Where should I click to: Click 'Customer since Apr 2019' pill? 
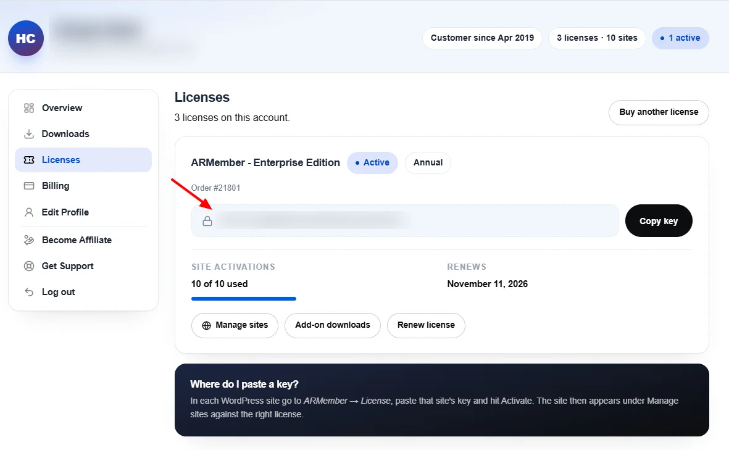coord(482,38)
